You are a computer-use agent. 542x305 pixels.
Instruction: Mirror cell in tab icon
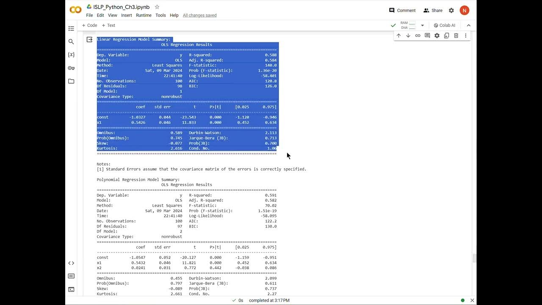click(x=446, y=36)
